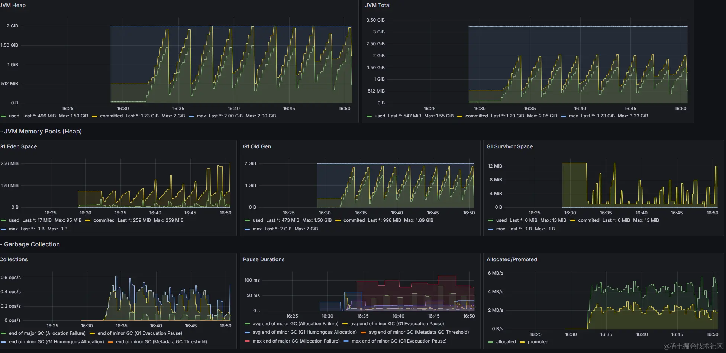726x353 pixels.
Task: Click the yellow 'commited' swatch in G1 Eden Space
Action: [x=88, y=221]
